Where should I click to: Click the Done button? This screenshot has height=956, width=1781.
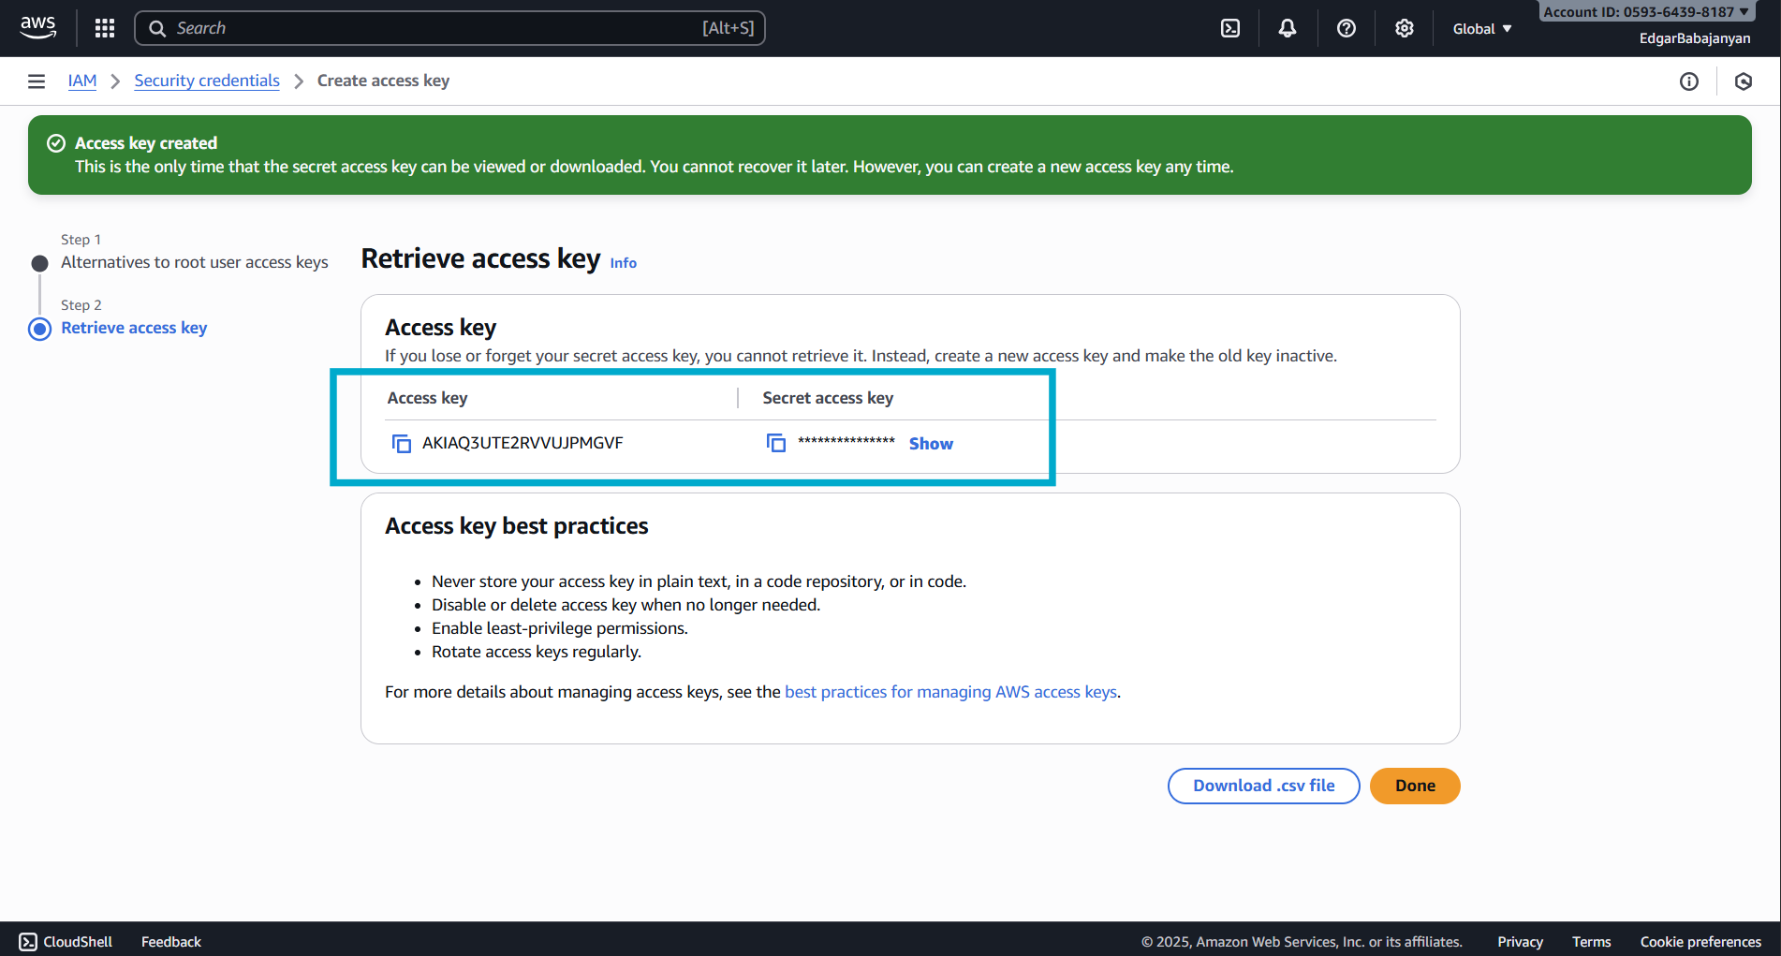pos(1414,786)
